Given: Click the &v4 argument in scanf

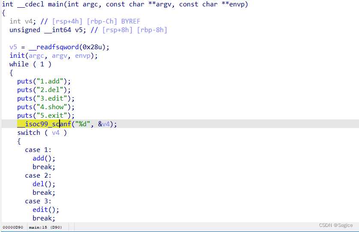Looking at the screenshot, I should [x=104, y=124].
